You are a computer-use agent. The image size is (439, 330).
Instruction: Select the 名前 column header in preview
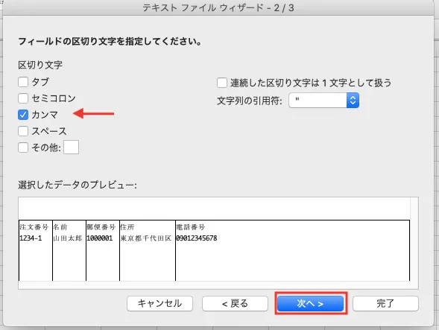[60, 227]
